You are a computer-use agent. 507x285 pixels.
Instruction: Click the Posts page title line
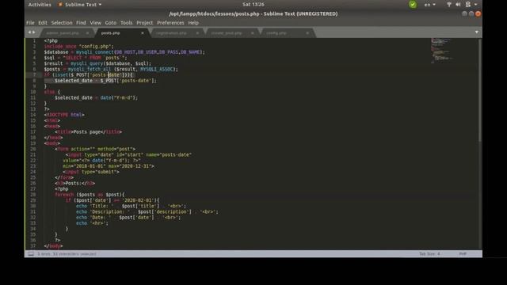pos(88,132)
